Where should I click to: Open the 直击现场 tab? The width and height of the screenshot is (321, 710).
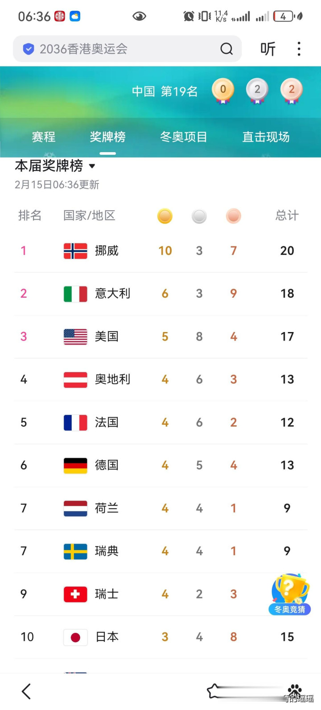266,137
